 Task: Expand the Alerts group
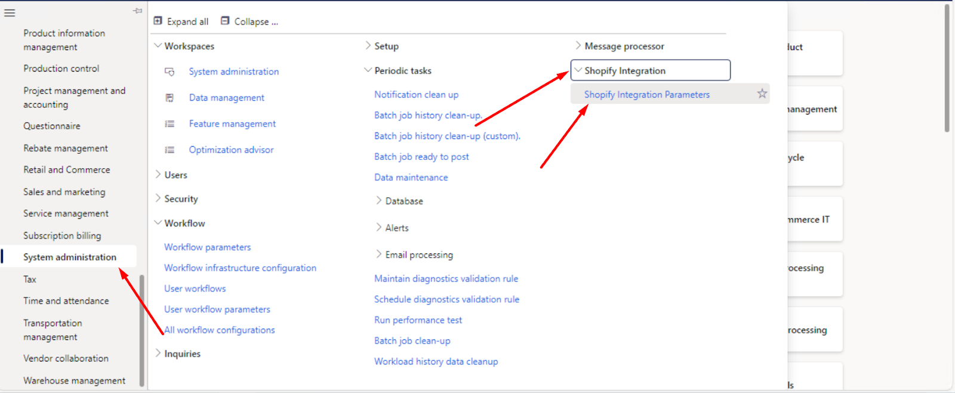379,228
